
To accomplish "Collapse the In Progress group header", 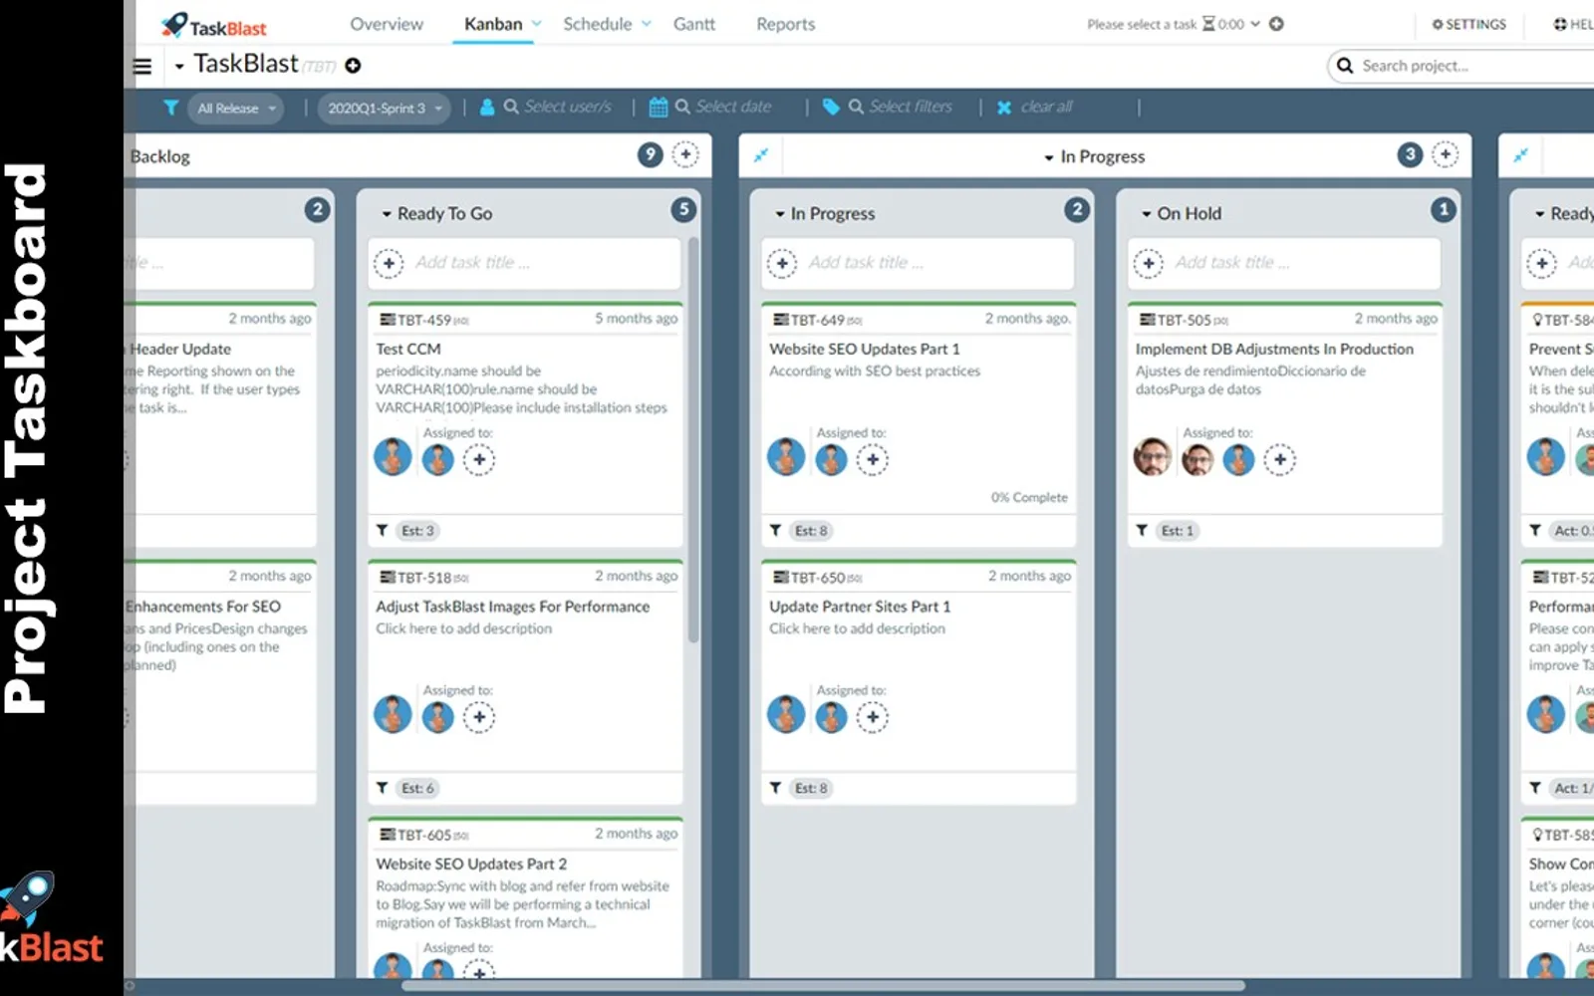I will tap(1049, 157).
